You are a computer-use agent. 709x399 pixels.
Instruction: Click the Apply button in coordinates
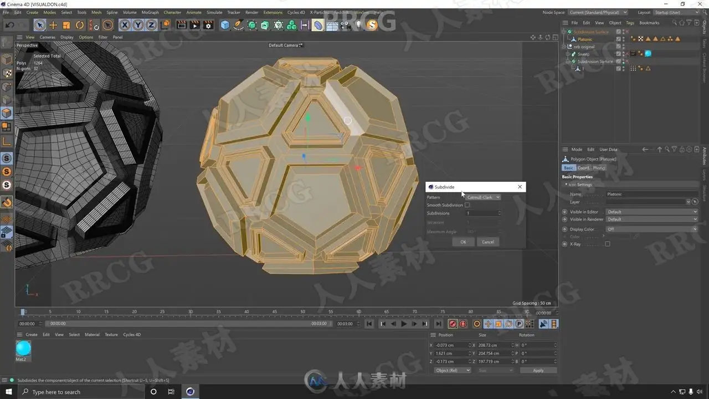tap(538, 370)
